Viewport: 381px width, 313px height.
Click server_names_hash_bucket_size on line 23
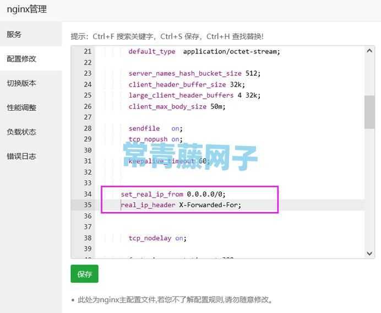pyautogui.click(x=185, y=73)
